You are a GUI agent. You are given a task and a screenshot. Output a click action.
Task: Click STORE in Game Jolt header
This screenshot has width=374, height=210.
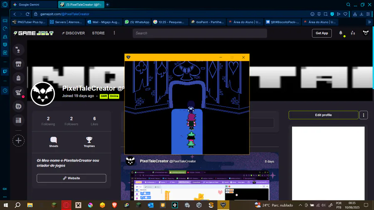coord(98,33)
